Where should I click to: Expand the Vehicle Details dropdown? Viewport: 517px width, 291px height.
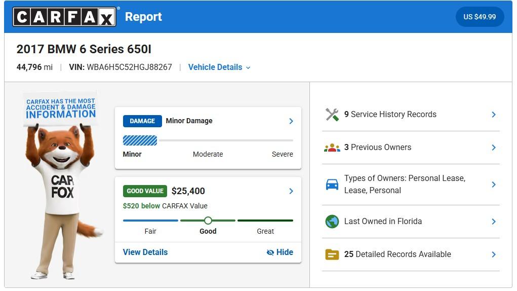[219, 67]
